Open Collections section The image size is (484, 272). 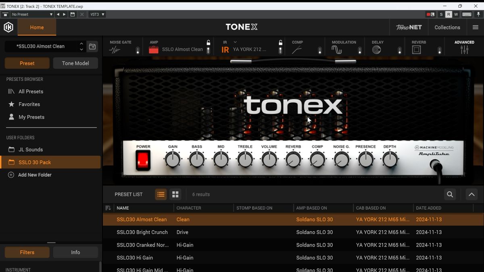click(x=447, y=27)
